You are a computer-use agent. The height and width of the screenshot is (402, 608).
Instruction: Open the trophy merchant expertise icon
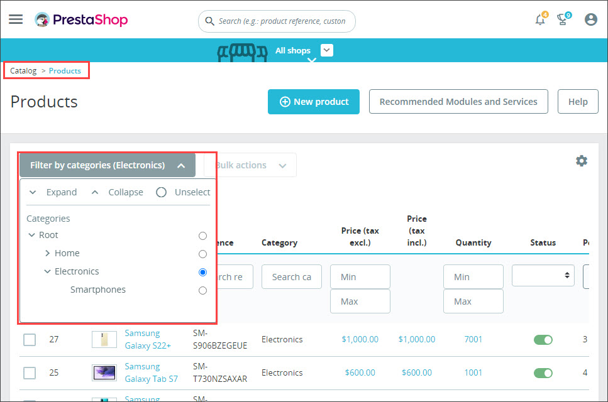[563, 19]
